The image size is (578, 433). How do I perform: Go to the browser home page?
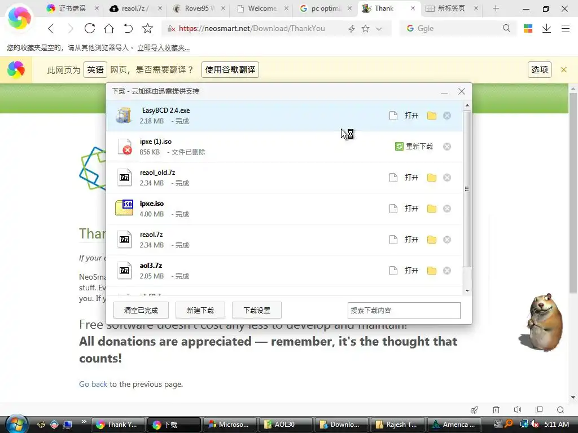click(x=109, y=28)
